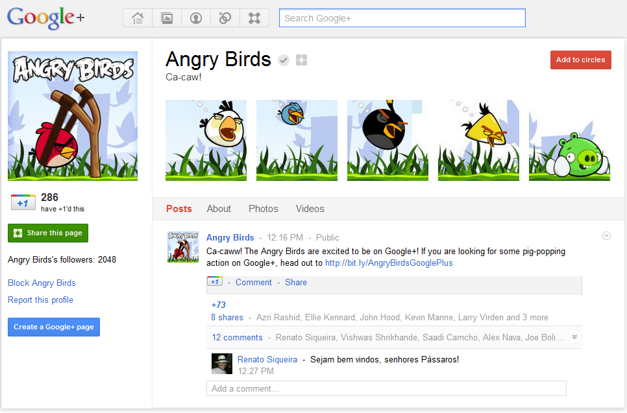Open the 12 comments link
This screenshot has width=627, height=413.
(237, 338)
